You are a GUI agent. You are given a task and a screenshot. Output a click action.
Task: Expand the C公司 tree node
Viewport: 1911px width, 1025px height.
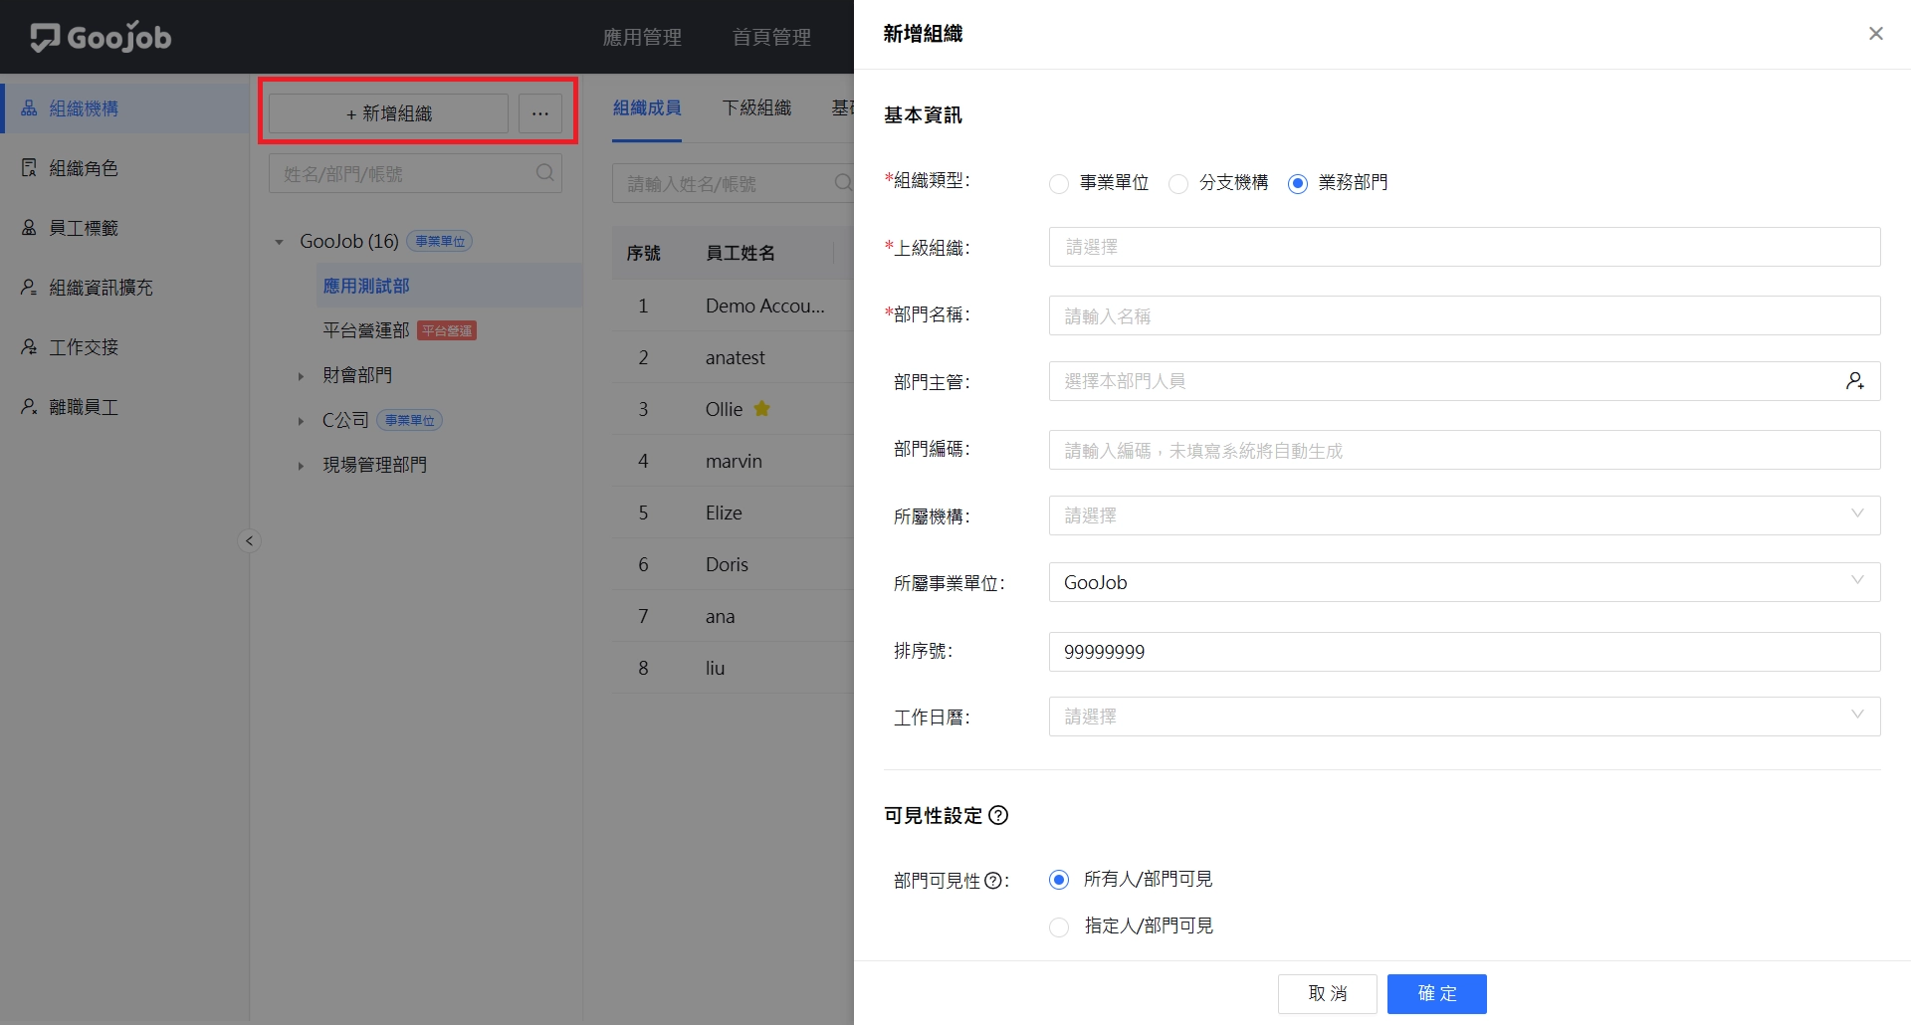[x=301, y=421]
